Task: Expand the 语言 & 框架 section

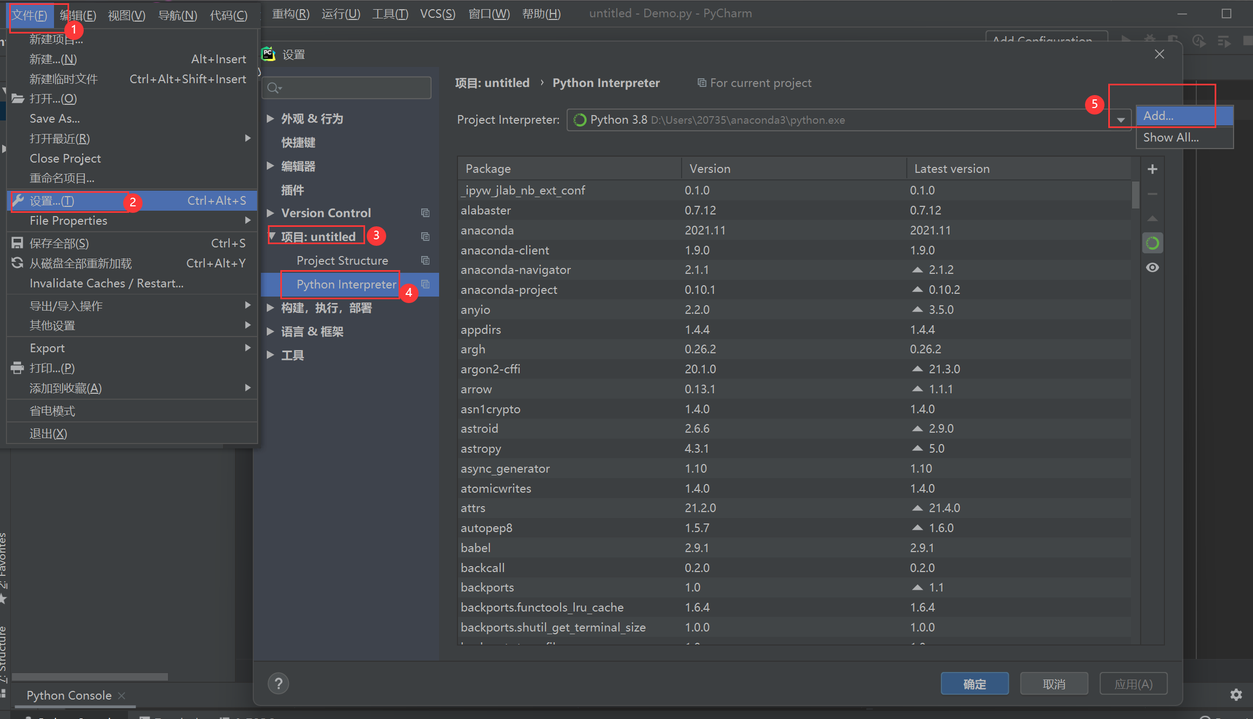Action: pyautogui.click(x=271, y=331)
